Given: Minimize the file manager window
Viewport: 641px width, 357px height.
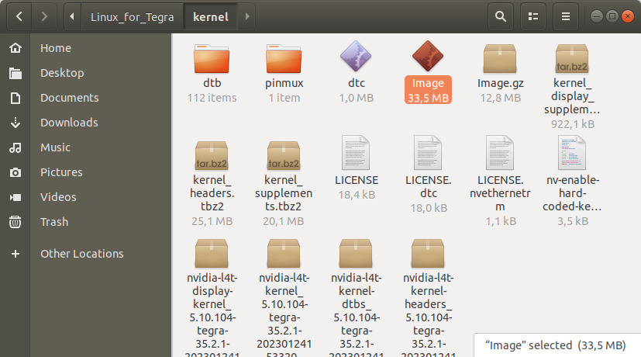Looking at the screenshot, I should pyautogui.click(x=597, y=16).
